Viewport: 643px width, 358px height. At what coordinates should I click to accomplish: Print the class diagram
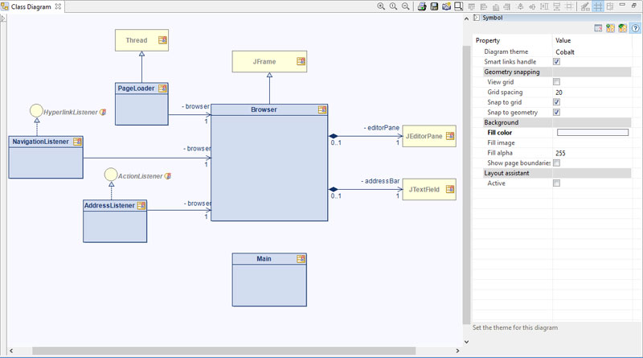(x=421, y=6)
